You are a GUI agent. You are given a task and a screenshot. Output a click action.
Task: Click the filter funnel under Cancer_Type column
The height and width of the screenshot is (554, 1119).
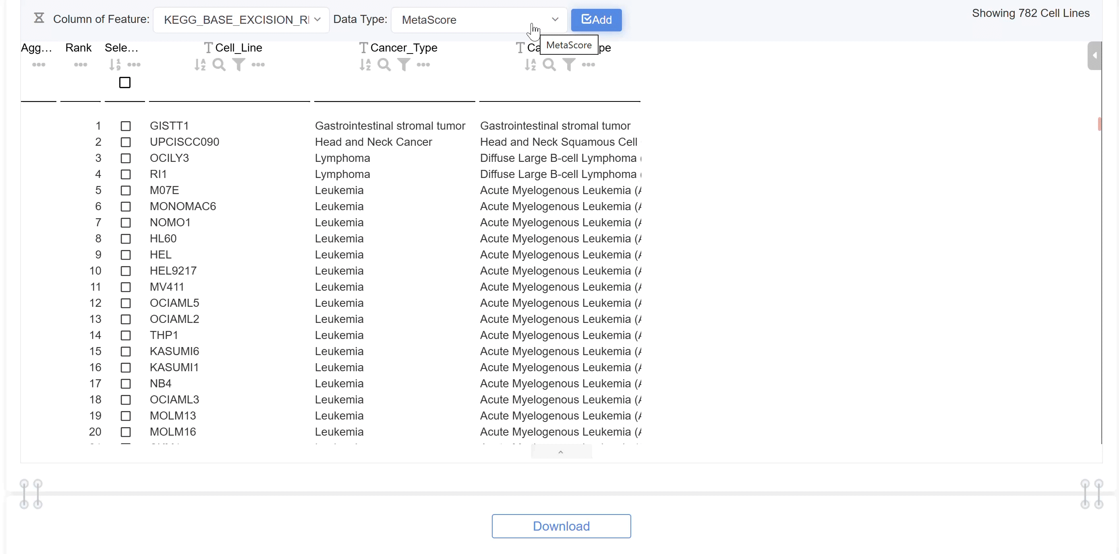404,65
